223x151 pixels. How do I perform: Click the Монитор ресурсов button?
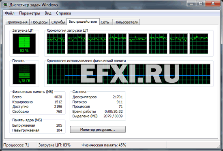click(98, 129)
